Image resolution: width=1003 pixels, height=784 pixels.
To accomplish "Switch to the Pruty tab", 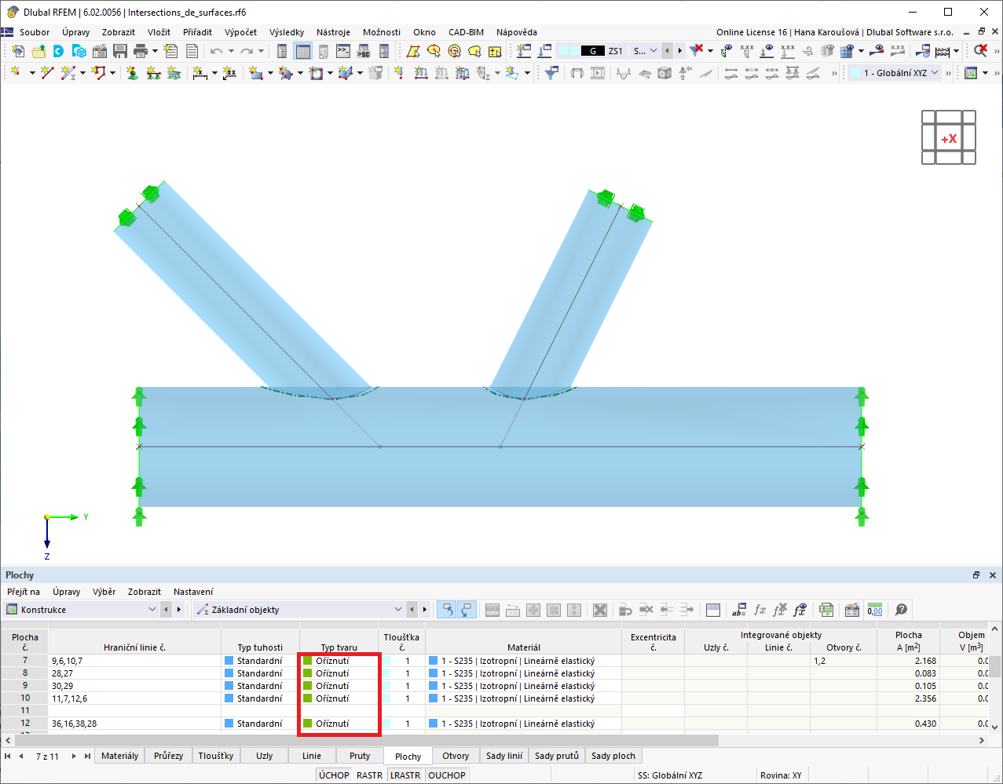I will click(360, 756).
